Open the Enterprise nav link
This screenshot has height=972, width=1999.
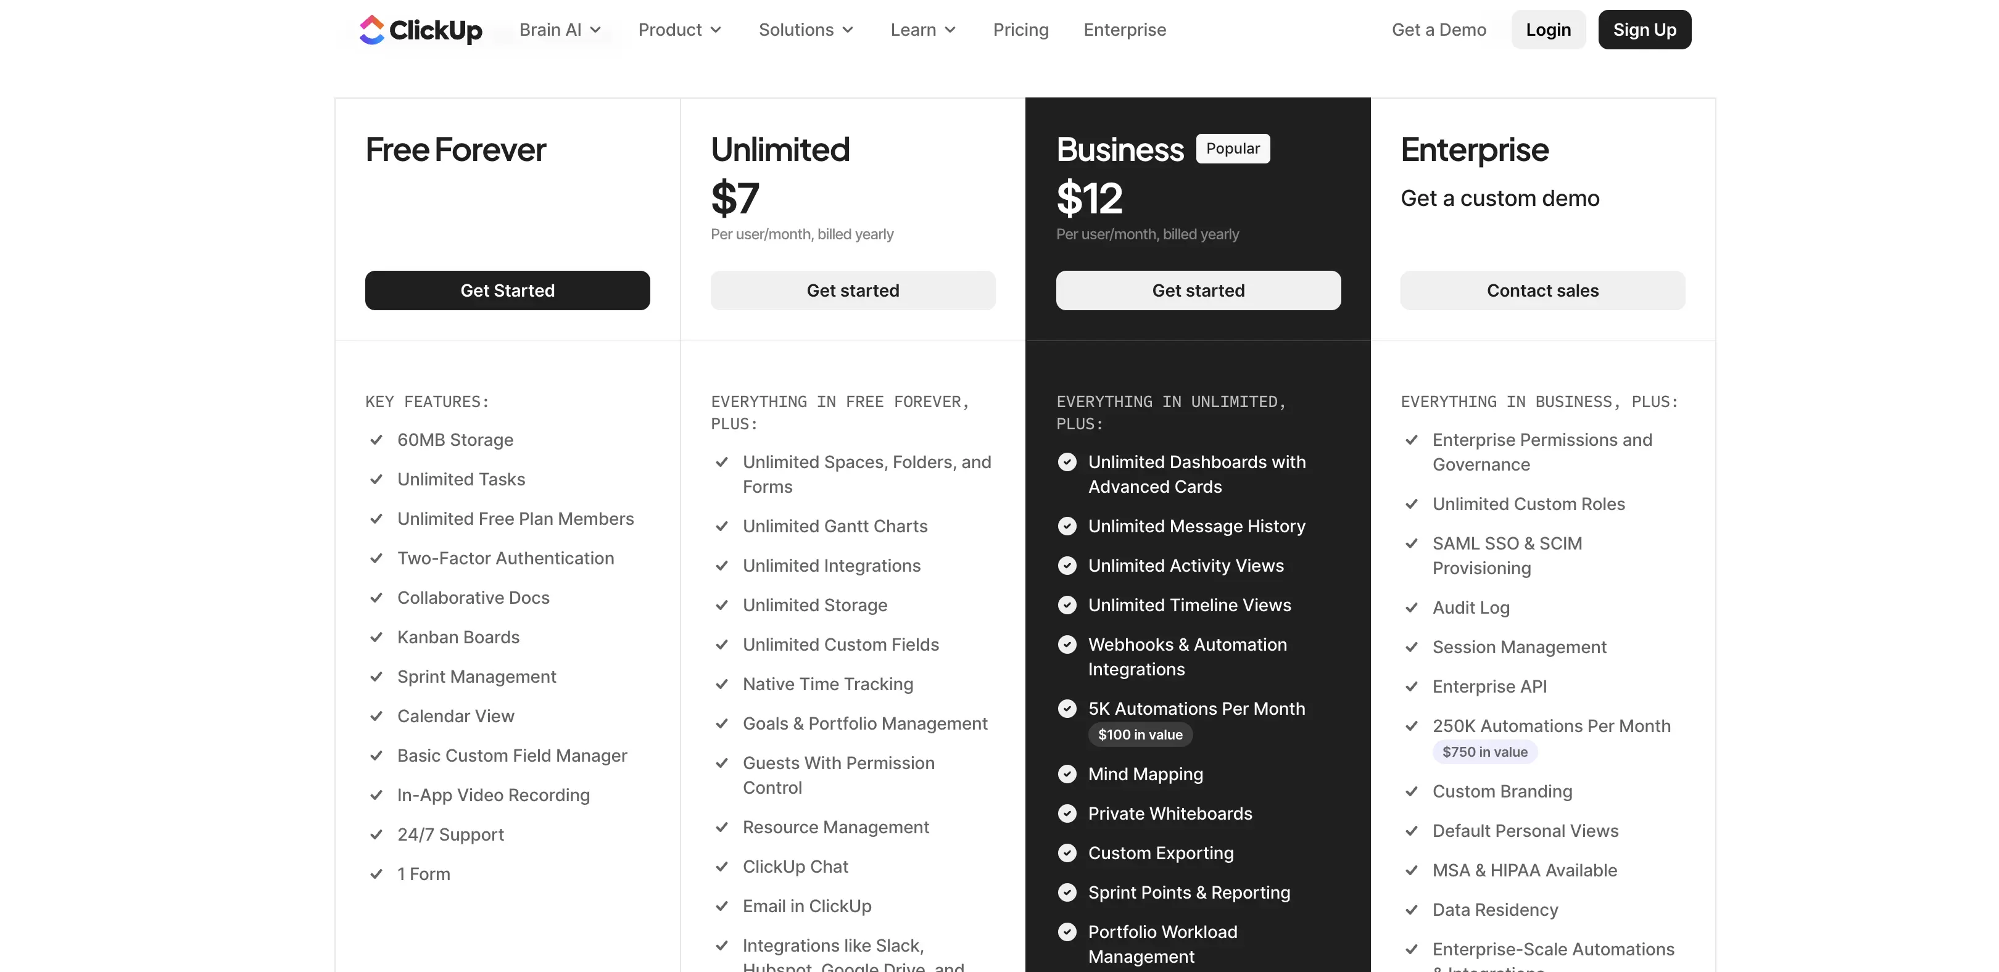tap(1124, 30)
